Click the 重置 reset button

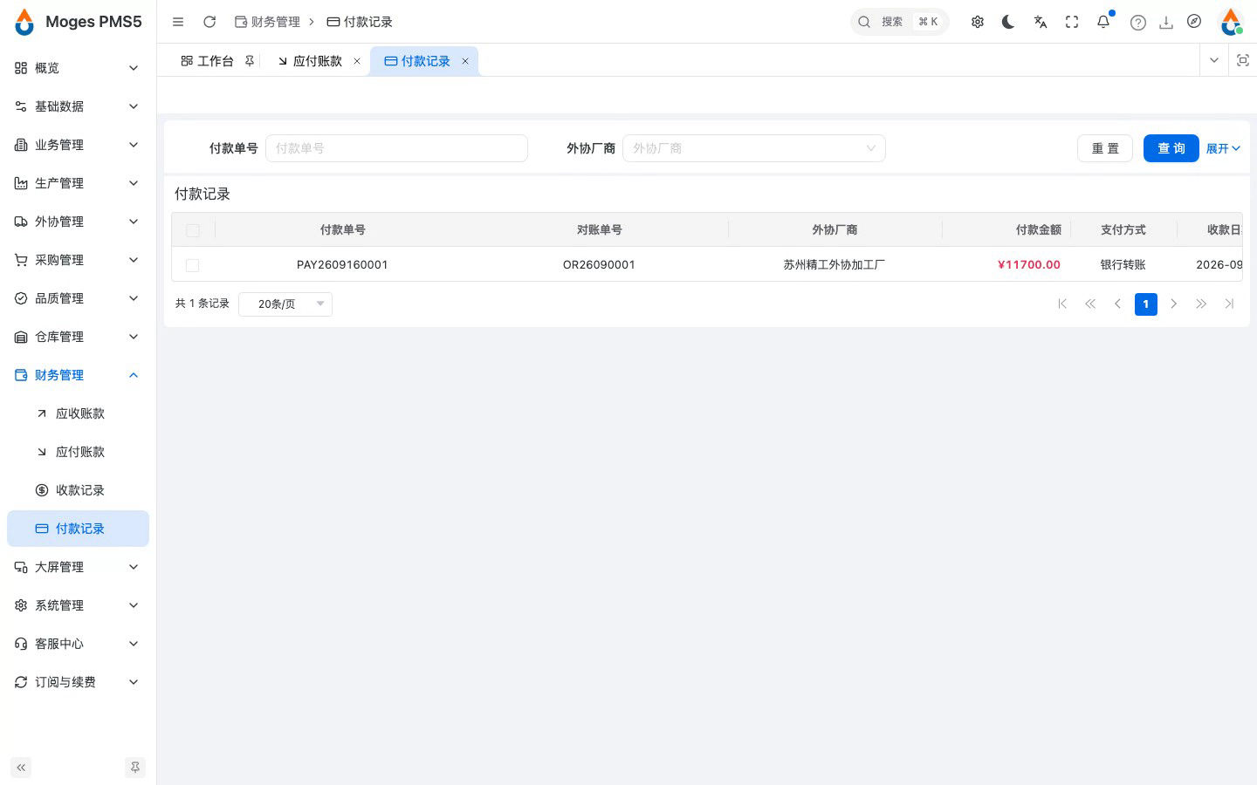click(x=1105, y=148)
